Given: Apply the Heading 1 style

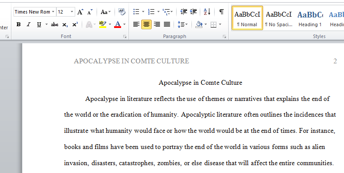Looking at the screenshot, I should click(310, 18).
